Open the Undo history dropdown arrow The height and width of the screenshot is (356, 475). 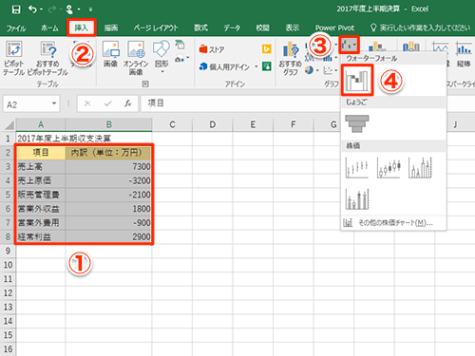[42, 9]
